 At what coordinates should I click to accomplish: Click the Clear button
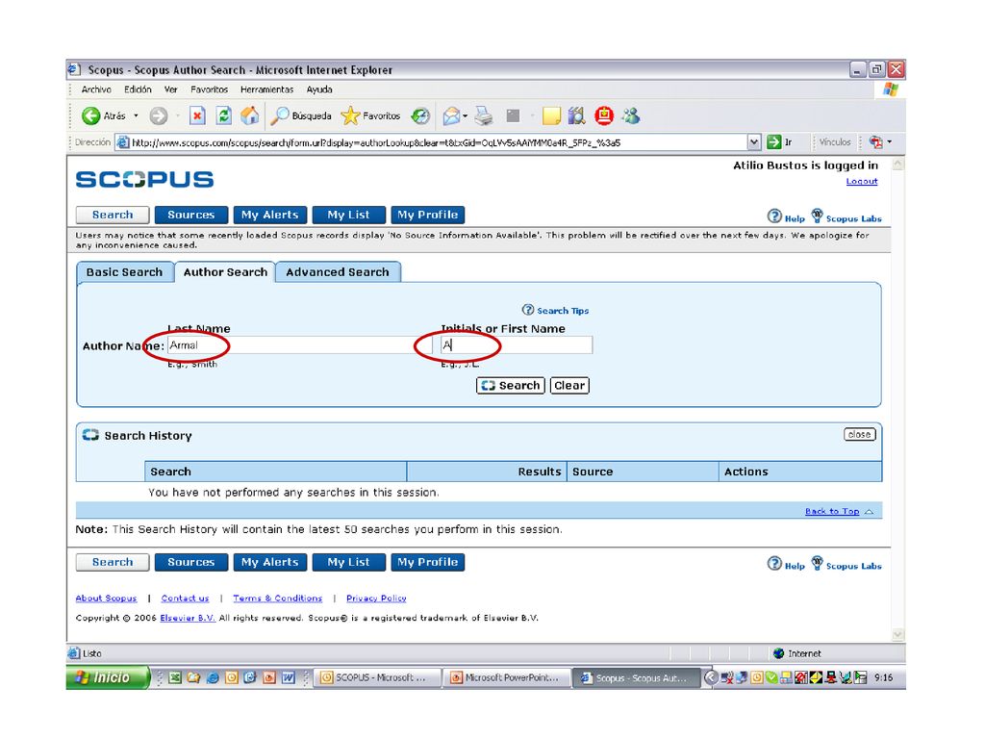point(569,385)
